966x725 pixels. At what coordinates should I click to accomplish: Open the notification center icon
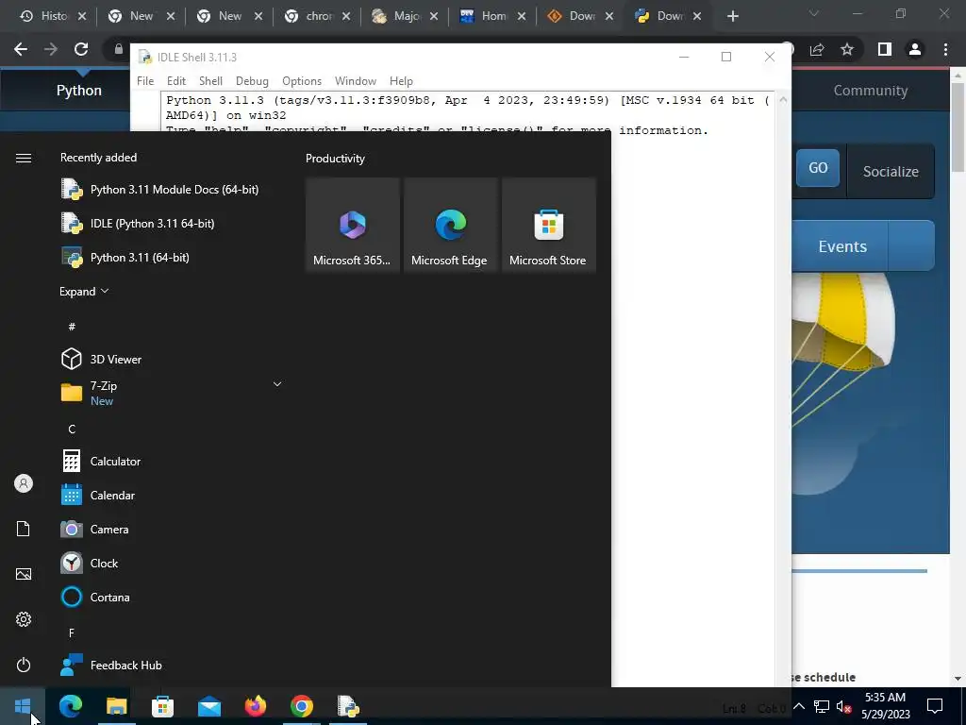pos(935,706)
